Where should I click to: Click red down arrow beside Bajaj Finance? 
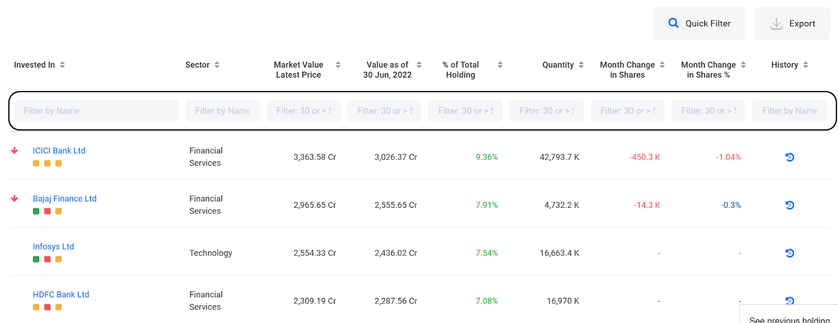click(15, 199)
